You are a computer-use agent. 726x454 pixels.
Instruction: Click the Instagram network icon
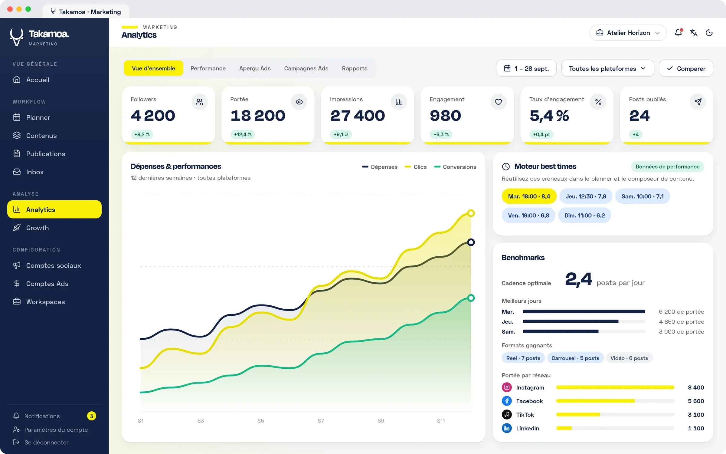pos(507,387)
